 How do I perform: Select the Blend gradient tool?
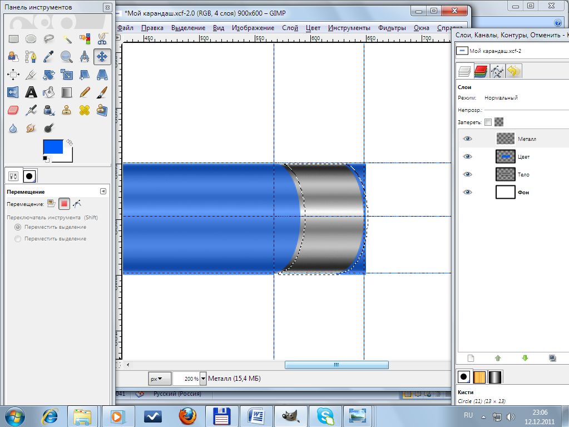pos(66,92)
